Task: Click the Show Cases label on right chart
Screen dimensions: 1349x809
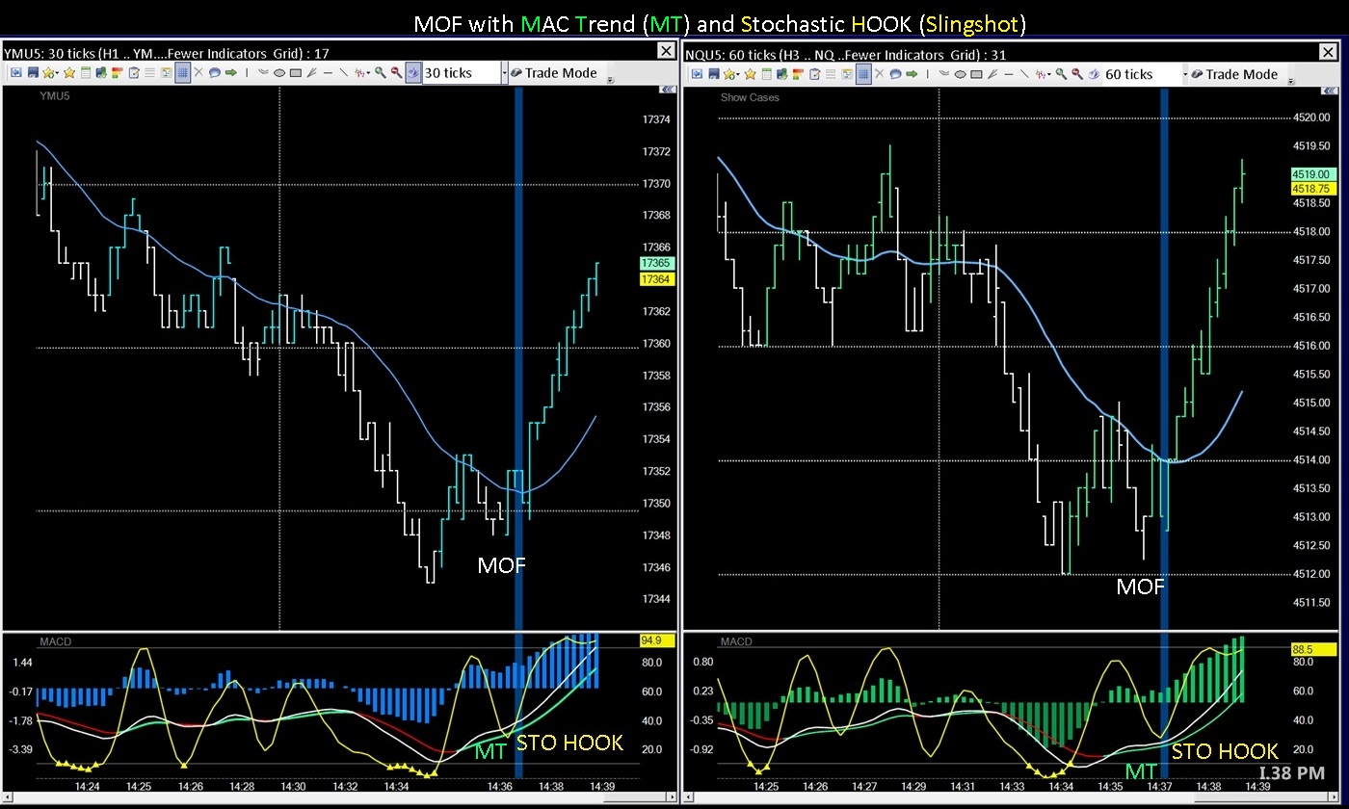Action: (x=749, y=97)
